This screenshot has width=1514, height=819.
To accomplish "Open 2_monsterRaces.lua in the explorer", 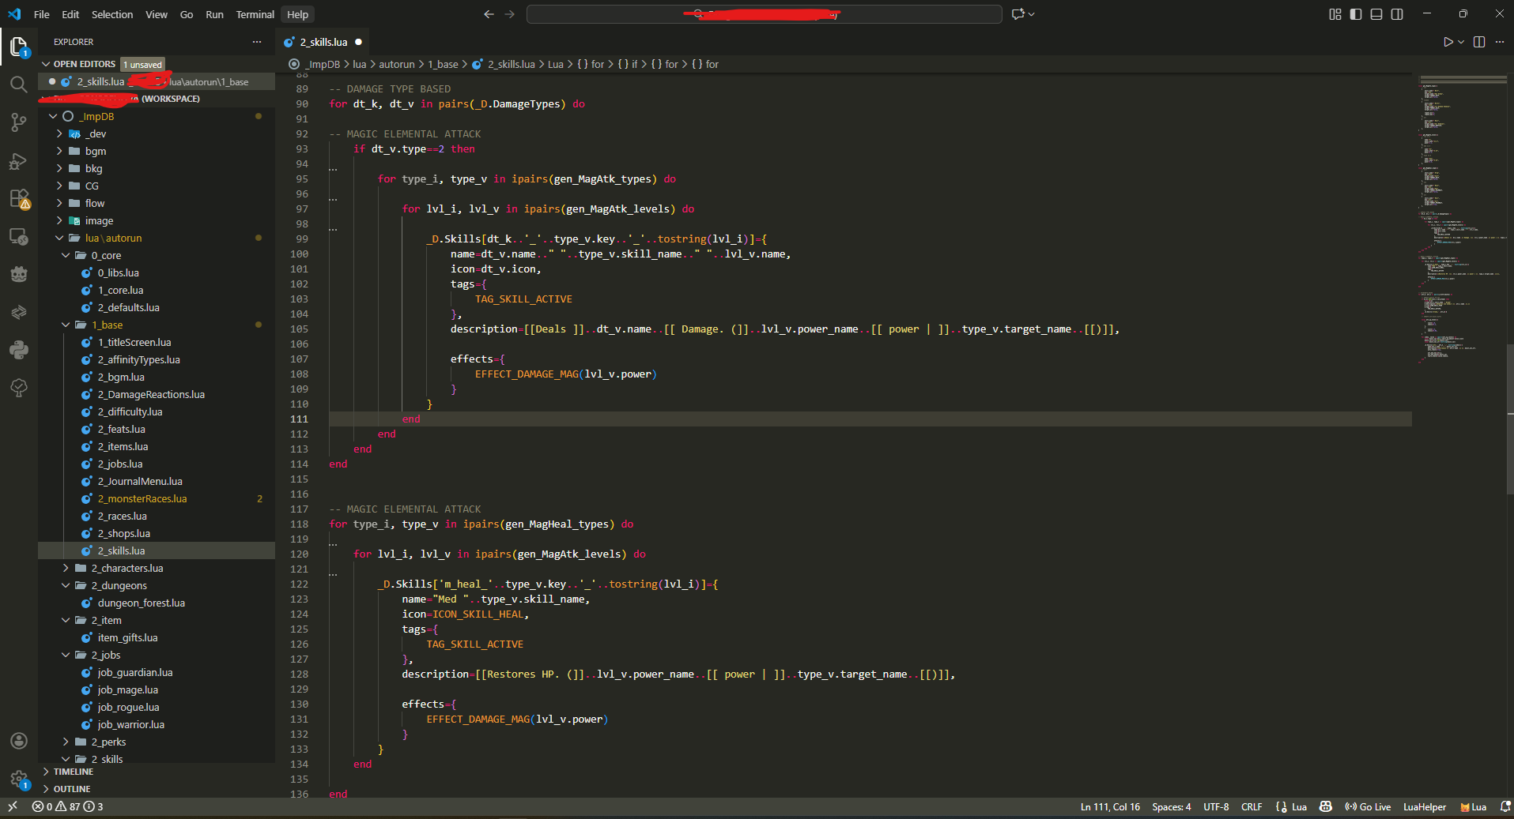I will click(x=142, y=498).
